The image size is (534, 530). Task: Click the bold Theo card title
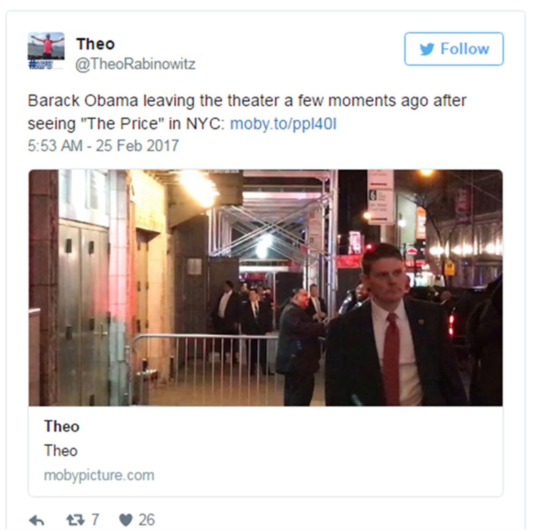tap(62, 427)
